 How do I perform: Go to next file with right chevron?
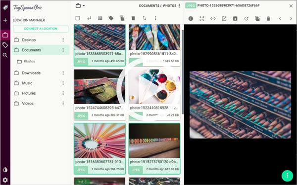291,19
